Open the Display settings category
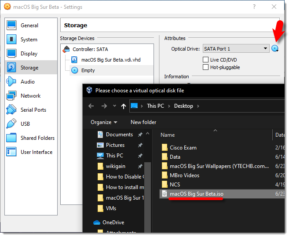 31,54
